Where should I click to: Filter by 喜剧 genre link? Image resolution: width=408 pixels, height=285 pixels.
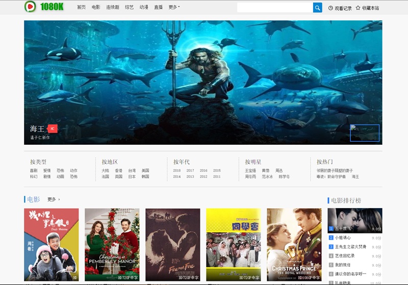coord(34,171)
